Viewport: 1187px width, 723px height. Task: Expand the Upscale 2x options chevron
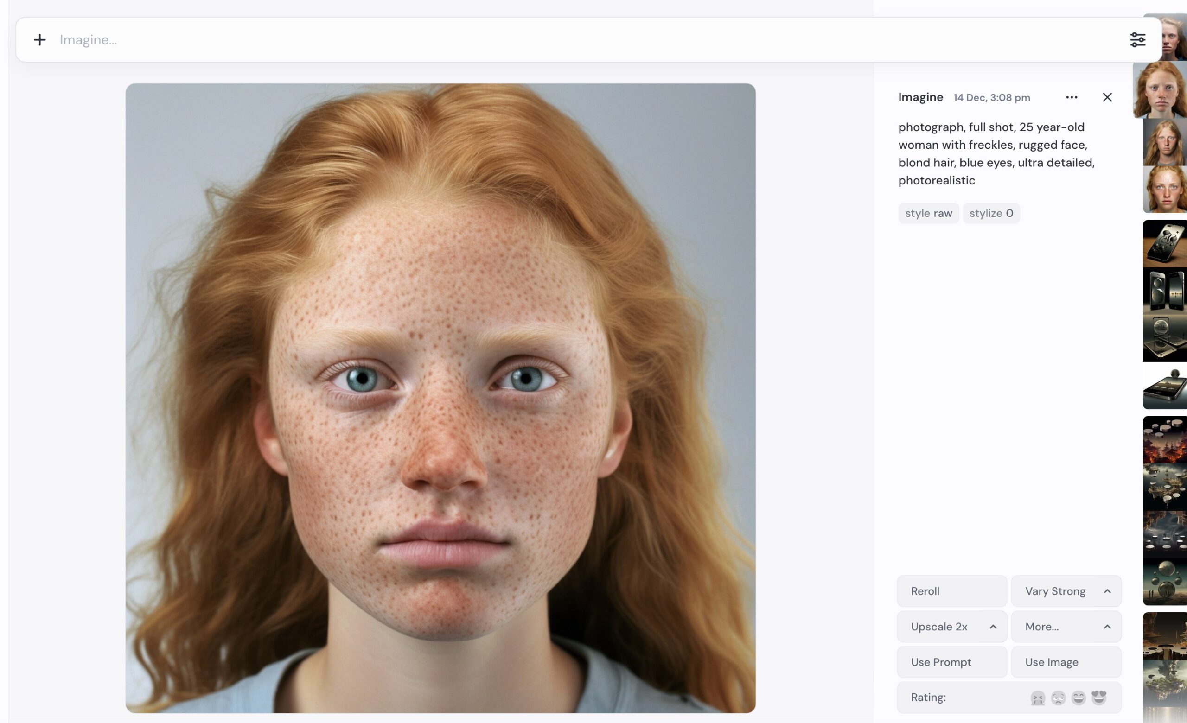(x=993, y=627)
